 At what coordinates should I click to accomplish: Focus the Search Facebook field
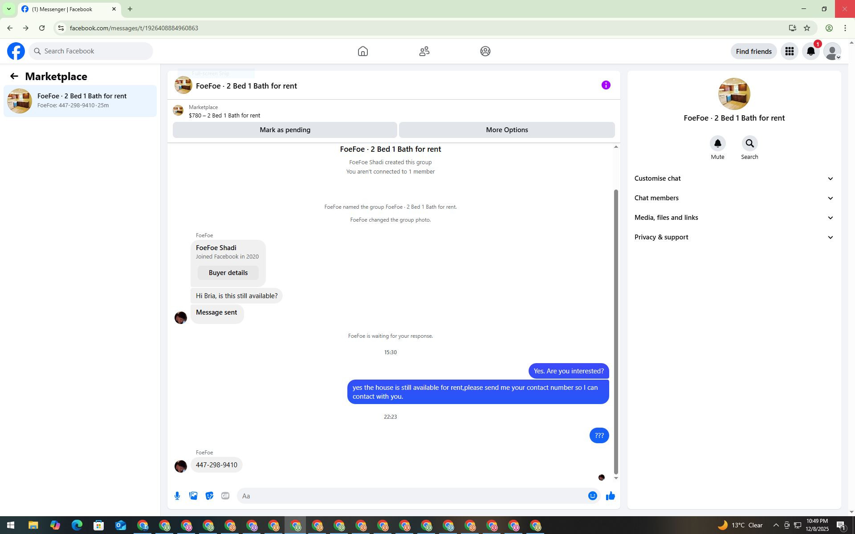tap(91, 51)
